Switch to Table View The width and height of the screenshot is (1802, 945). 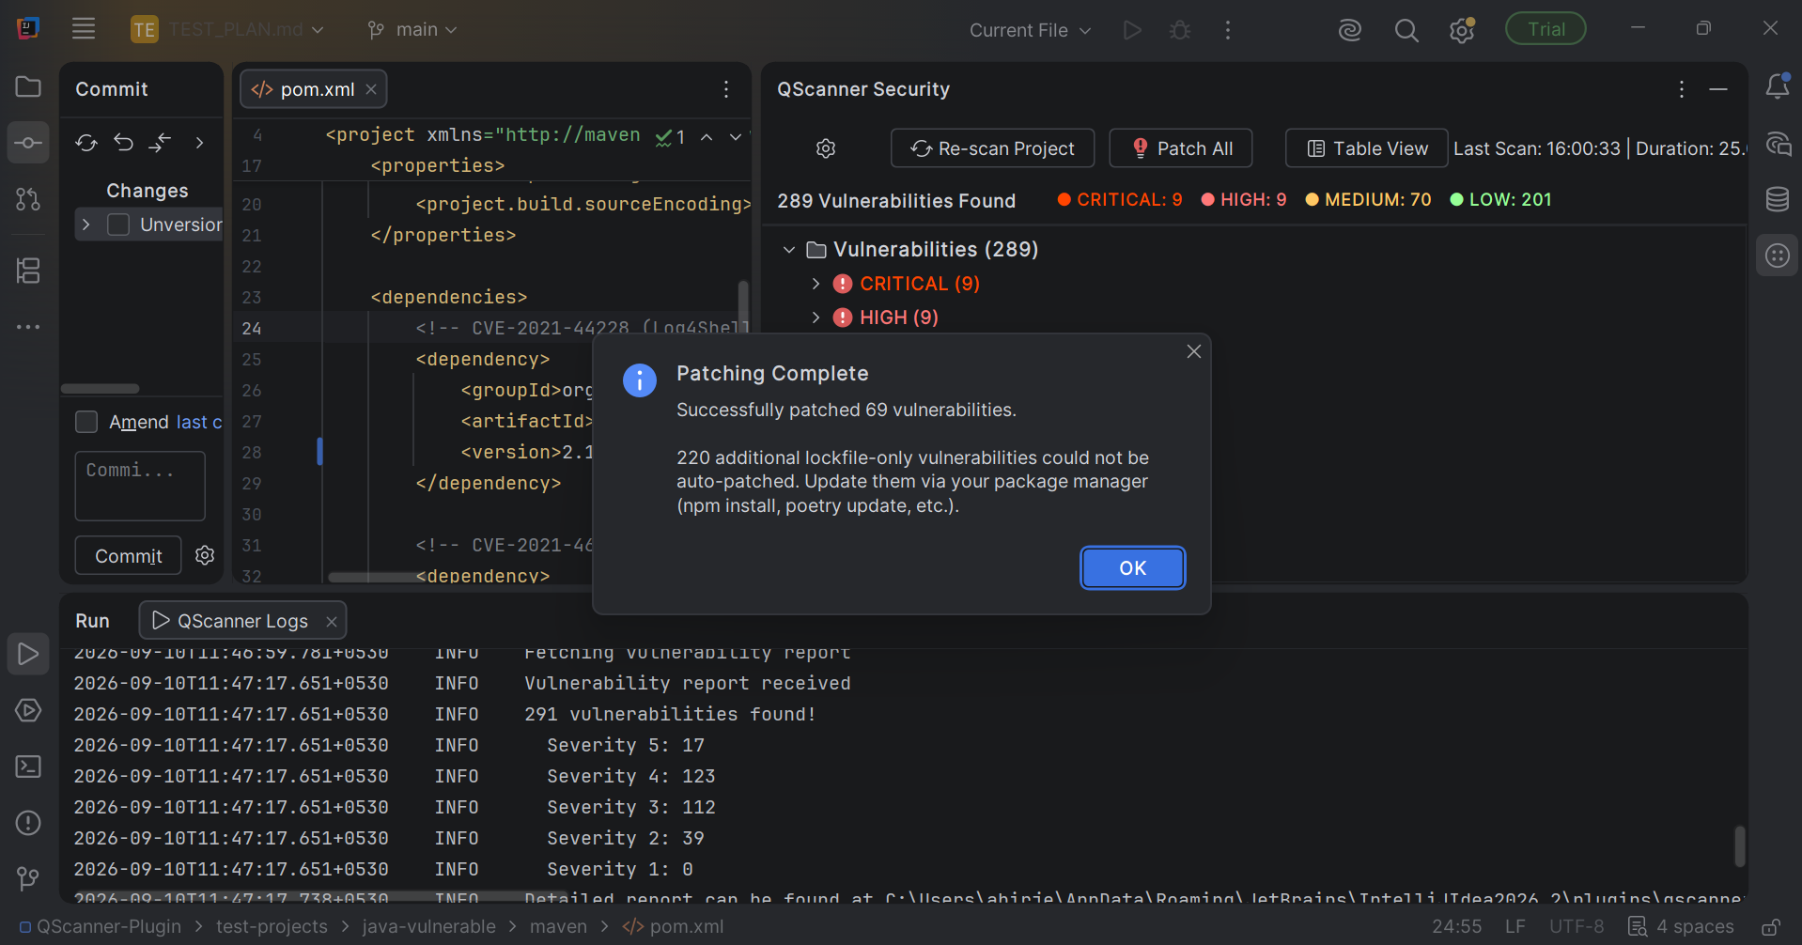[1366, 148]
